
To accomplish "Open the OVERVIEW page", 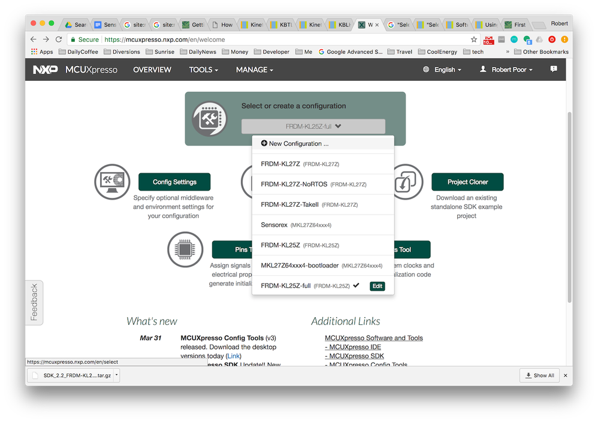I will coord(152,70).
